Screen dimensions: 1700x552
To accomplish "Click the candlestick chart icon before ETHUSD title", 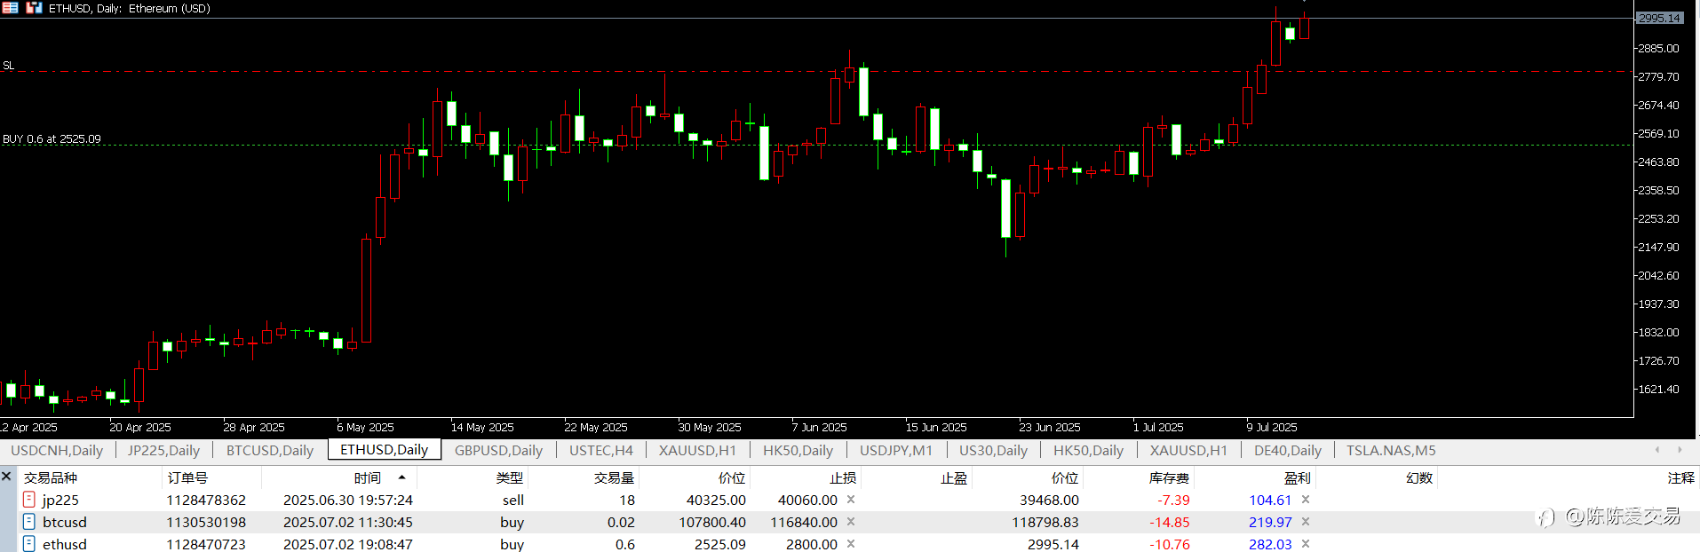I will tap(34, 8).
